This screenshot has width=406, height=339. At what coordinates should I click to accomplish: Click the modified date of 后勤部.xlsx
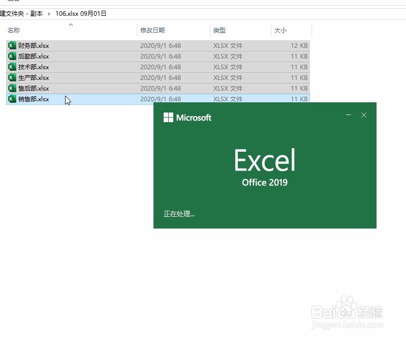(161, 56)
